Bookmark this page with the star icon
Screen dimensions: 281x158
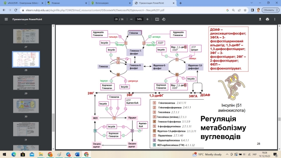point(245,10)
